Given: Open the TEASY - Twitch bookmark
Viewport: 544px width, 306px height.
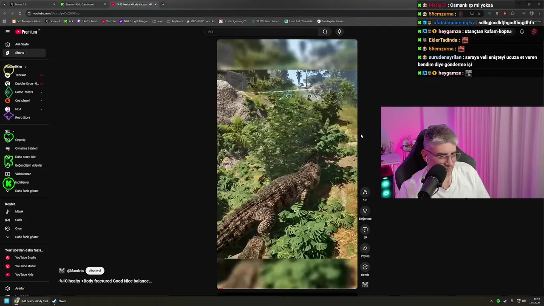Looking at the screenshot, I should pos(88,21).
